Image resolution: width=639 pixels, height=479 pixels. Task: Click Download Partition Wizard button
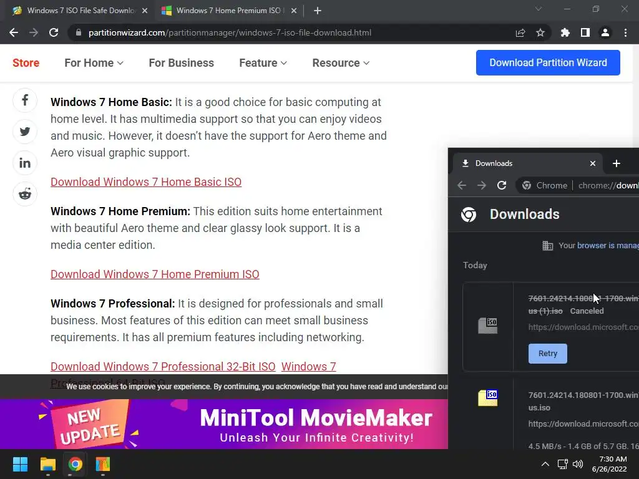click(x=548, y=63)
